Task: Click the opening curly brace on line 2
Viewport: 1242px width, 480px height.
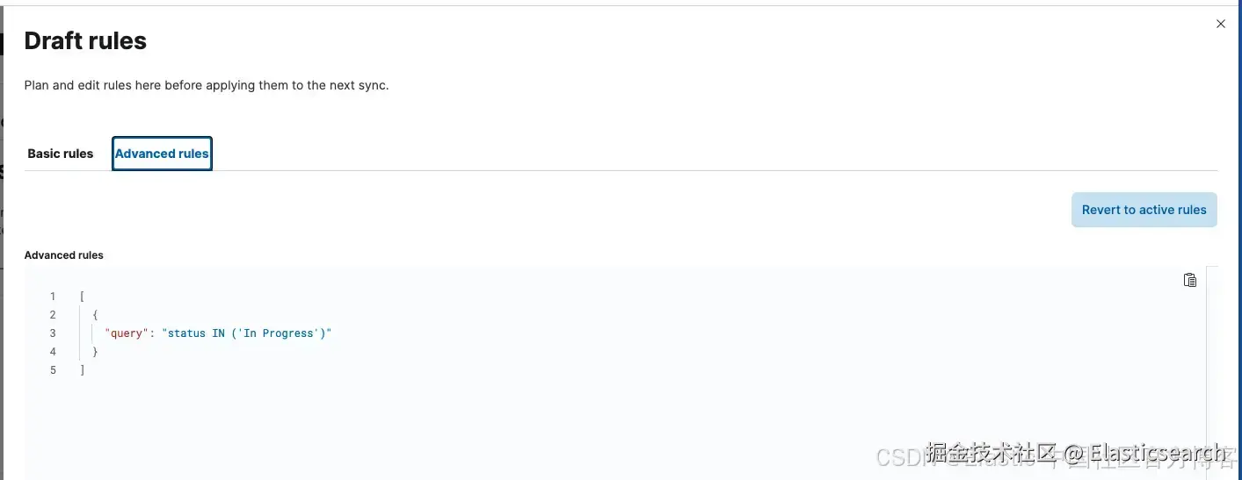Action: (95, 315)
